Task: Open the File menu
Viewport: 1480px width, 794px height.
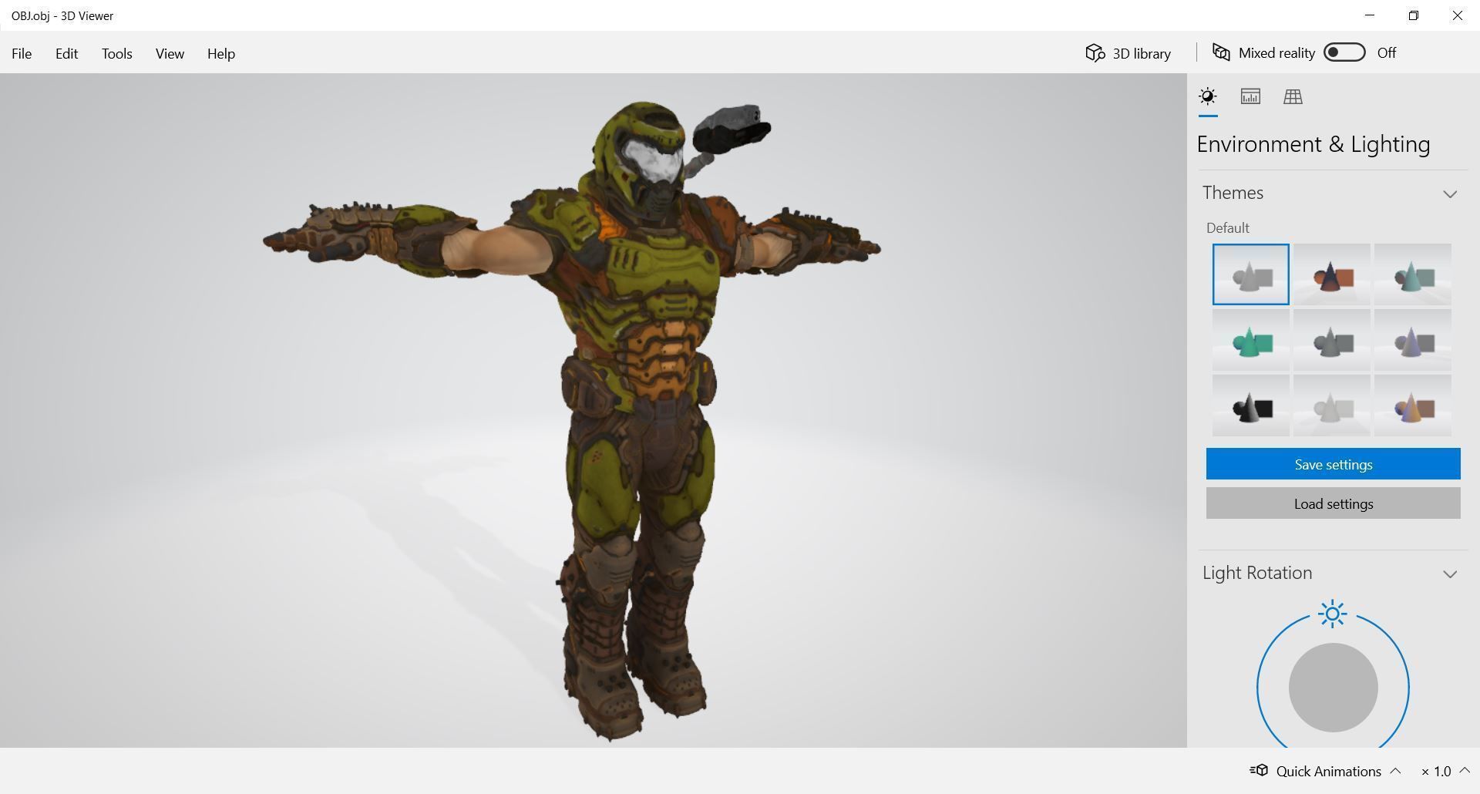Action: (x=22, y=53)
